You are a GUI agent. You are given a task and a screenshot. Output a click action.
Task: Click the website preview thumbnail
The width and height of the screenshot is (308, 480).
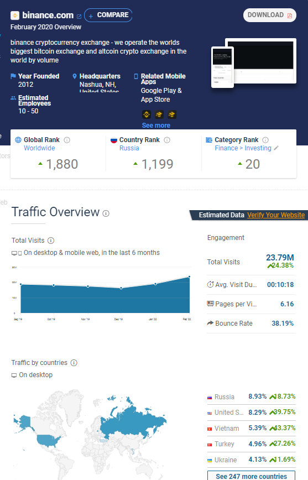click(x=254, y=62)
